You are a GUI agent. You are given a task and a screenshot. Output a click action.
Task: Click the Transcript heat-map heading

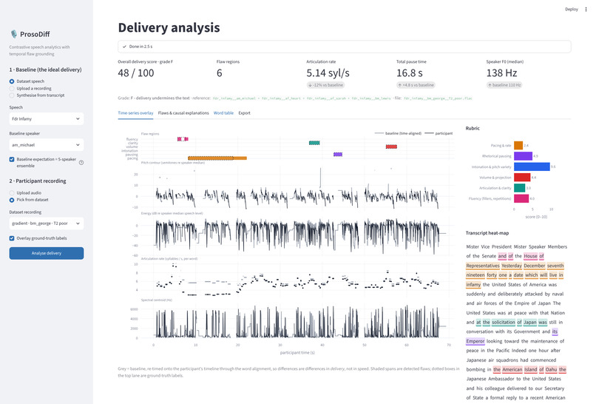coord(487,233)
